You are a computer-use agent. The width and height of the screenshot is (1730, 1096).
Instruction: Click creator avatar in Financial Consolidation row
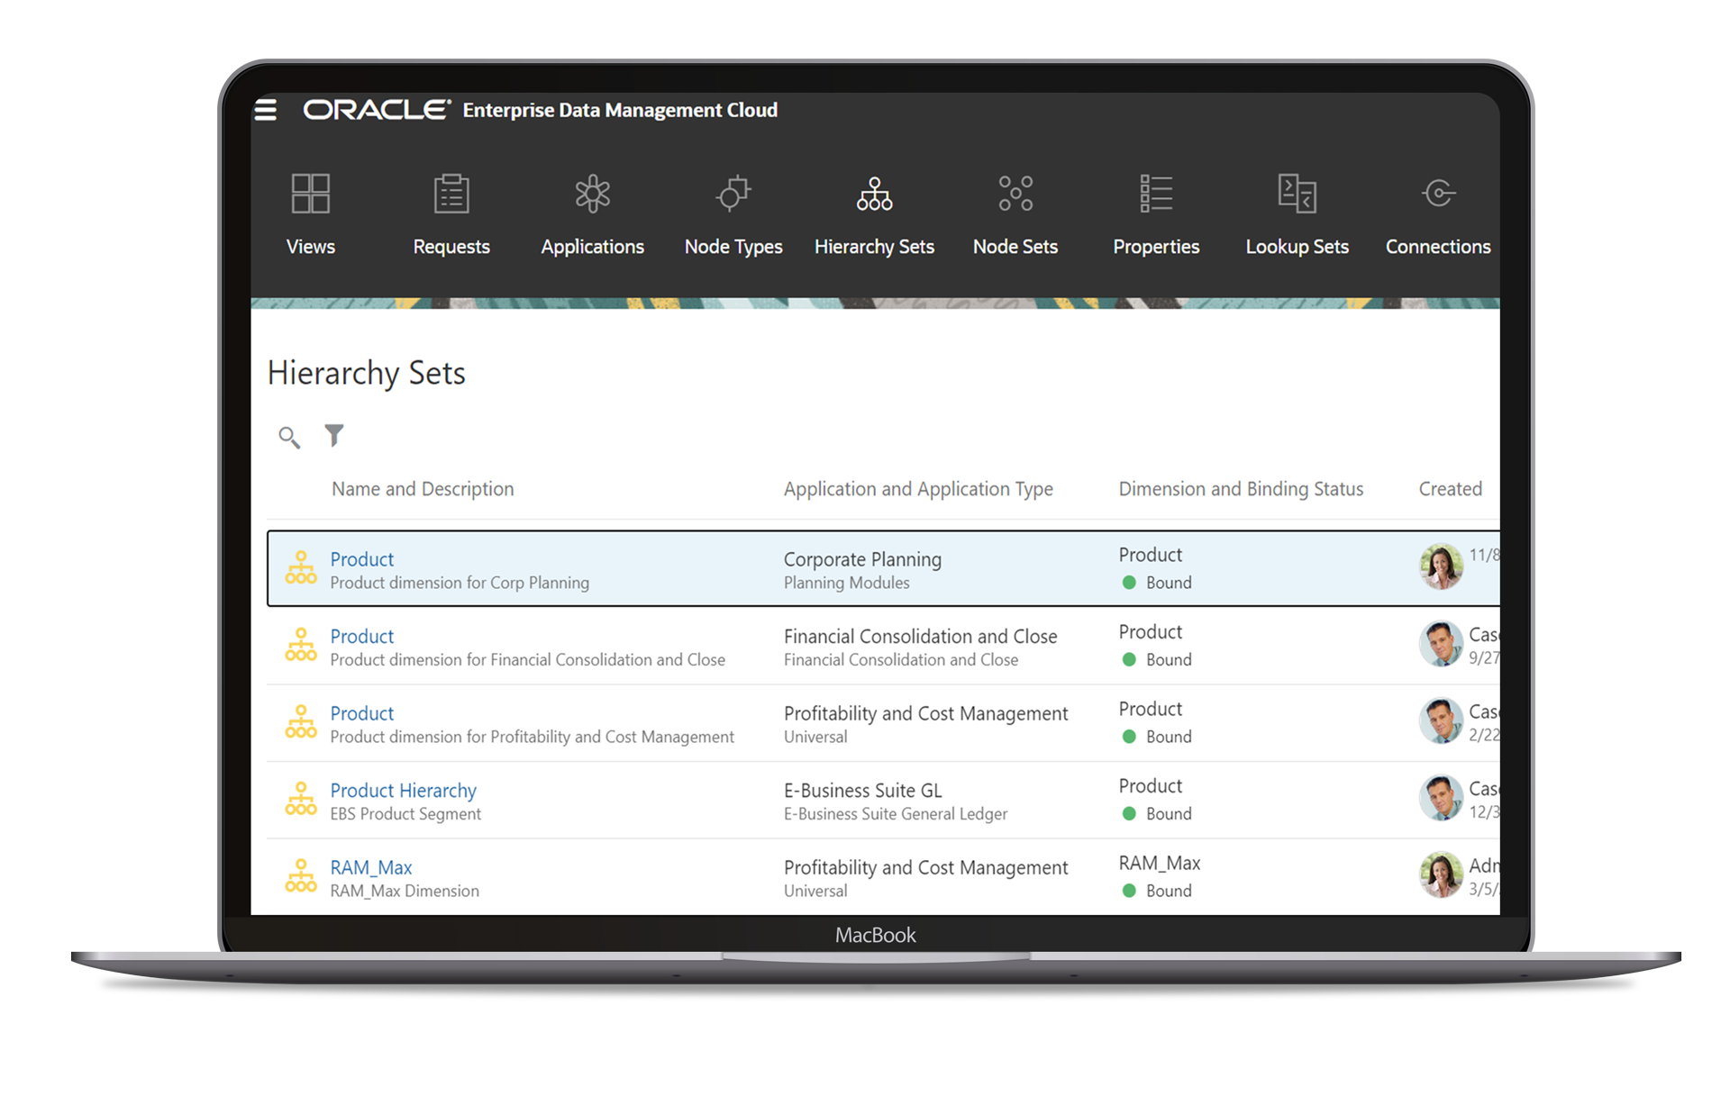pyautogui.click(x=1442, y=644)
